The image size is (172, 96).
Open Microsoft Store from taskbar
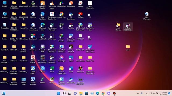pos(87,93)
